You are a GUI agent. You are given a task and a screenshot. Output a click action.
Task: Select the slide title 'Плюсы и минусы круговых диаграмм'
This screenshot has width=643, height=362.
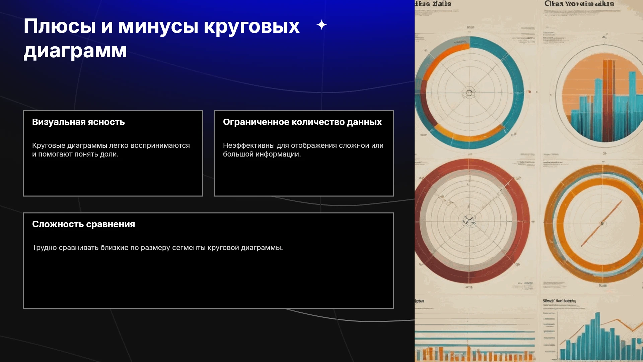pos(162,38)
